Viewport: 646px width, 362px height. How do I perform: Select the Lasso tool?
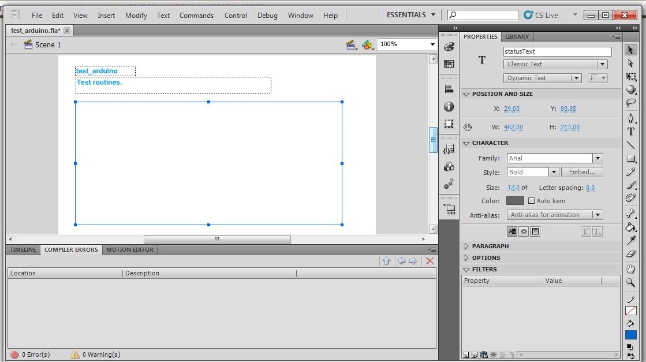click(x=630, y=103)
